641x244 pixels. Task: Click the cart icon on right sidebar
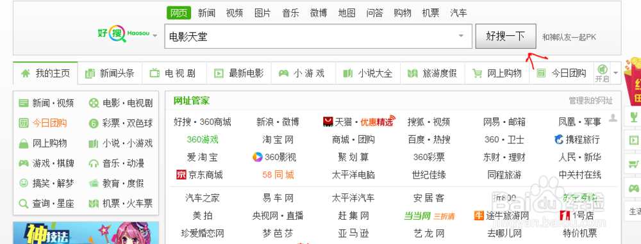tap(634, 165)
